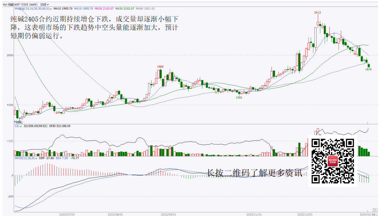The height and width of the screenshot is (216, 383).
Task: Select the 2023/07/03 date on time axis
Action: tap(67, 214)
